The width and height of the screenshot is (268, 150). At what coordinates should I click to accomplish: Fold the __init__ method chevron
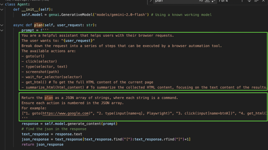[x=2, y=9]
